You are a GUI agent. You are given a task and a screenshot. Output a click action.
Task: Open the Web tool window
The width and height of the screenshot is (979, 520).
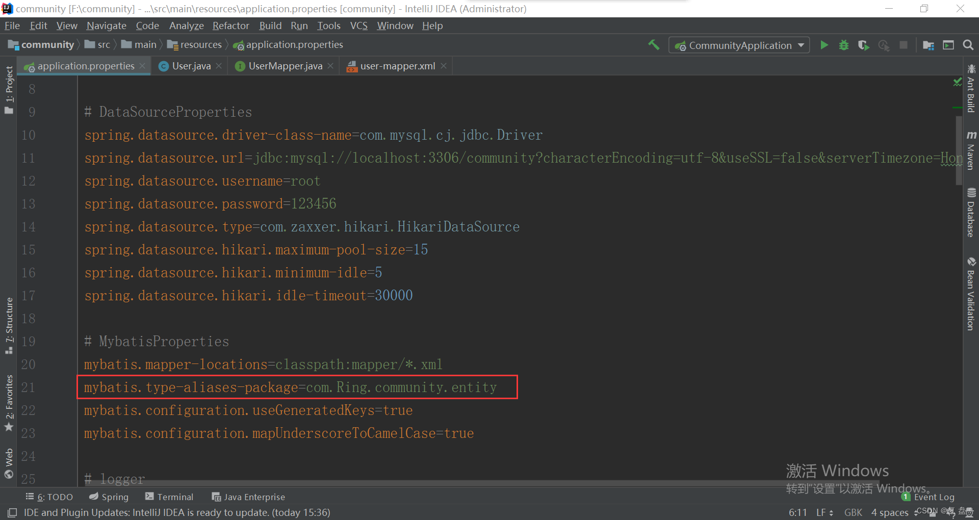(x=9, y=463)
